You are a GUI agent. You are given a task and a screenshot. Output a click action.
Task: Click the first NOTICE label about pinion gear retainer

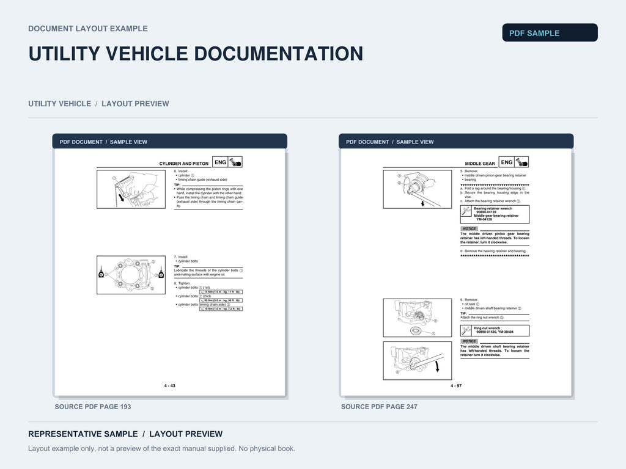[469, 228]
